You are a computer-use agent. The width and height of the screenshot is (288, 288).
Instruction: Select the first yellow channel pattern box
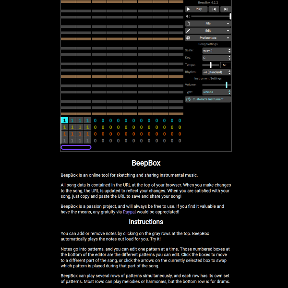[x=64, y=127]
